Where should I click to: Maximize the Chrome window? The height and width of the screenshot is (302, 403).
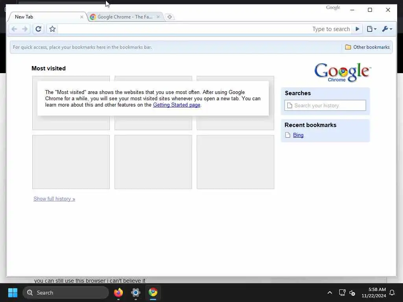[x=370, y=10]
